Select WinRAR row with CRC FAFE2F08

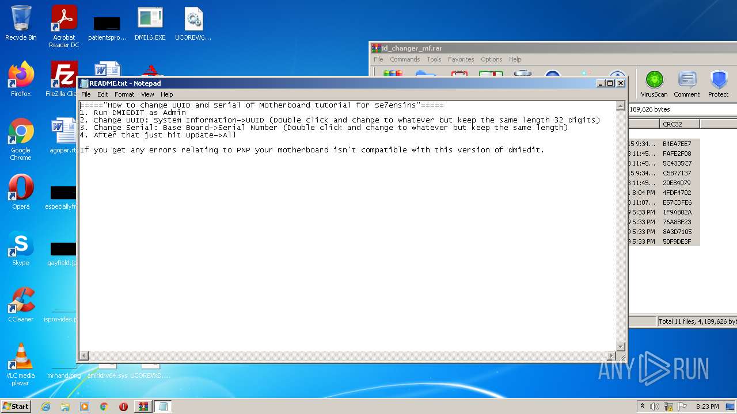664,154
